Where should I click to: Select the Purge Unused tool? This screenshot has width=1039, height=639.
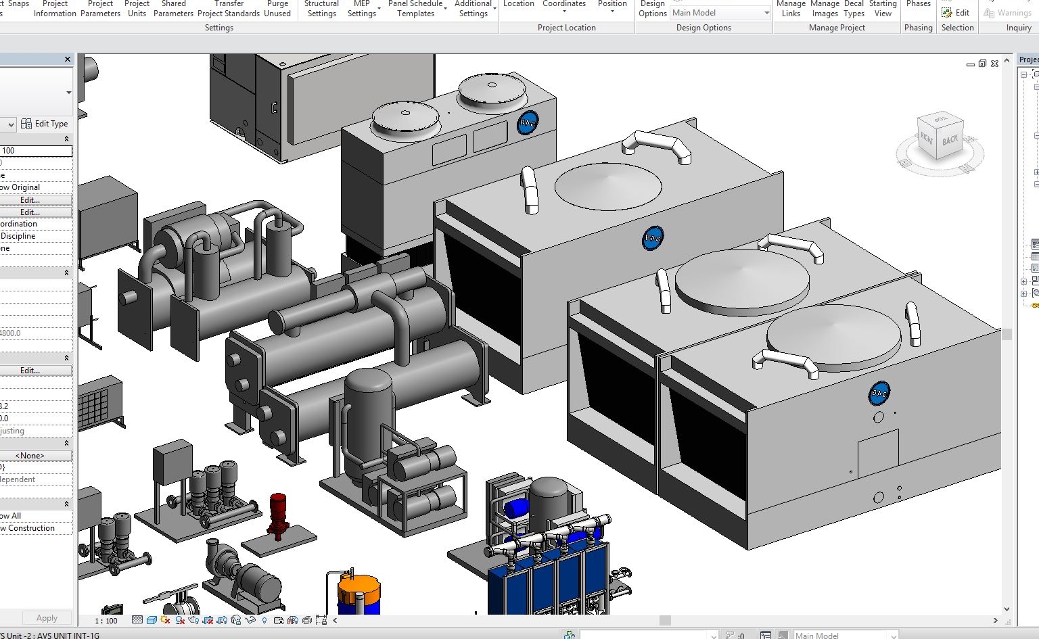[x=277, y=8]
